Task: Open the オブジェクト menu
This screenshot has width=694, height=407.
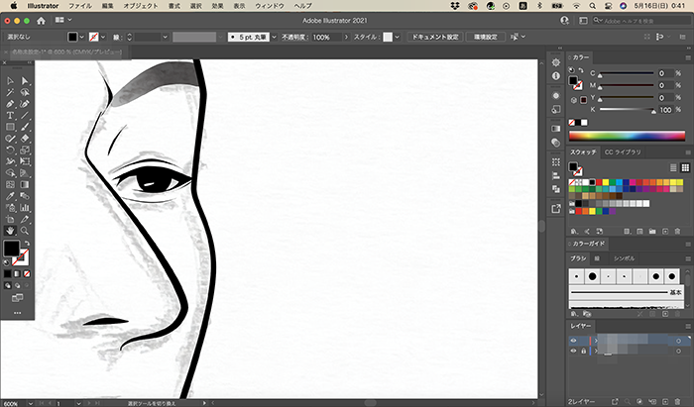Action: click(x=141, y=6)
